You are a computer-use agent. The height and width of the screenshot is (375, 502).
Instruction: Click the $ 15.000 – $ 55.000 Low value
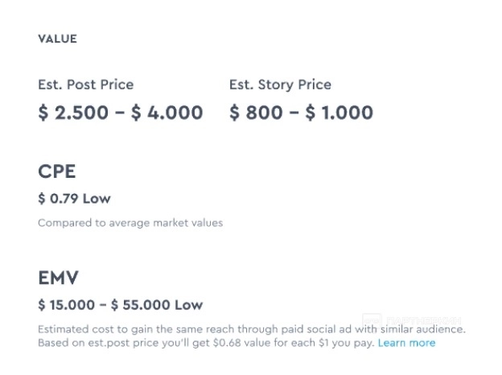(x=120, y=305)
